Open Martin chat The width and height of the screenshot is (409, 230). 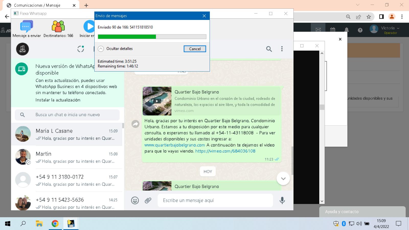[66, 157]
